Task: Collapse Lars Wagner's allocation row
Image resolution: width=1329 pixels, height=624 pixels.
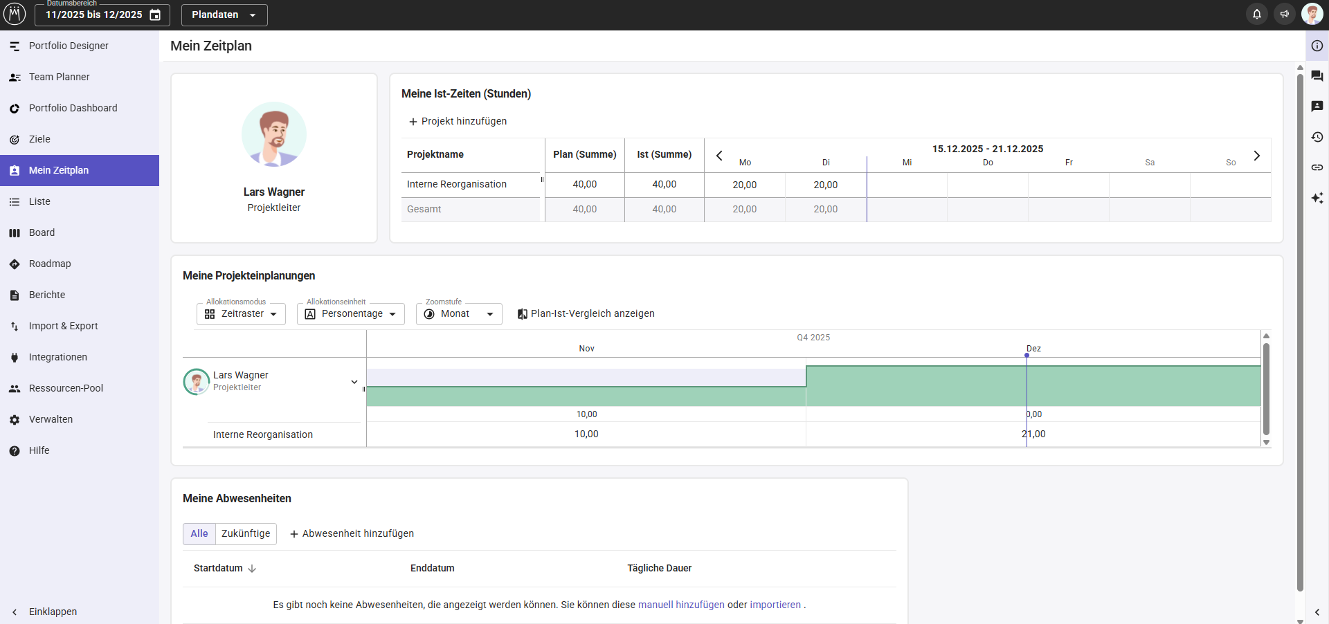Action: pyautogui.click(x=354, y=382)
